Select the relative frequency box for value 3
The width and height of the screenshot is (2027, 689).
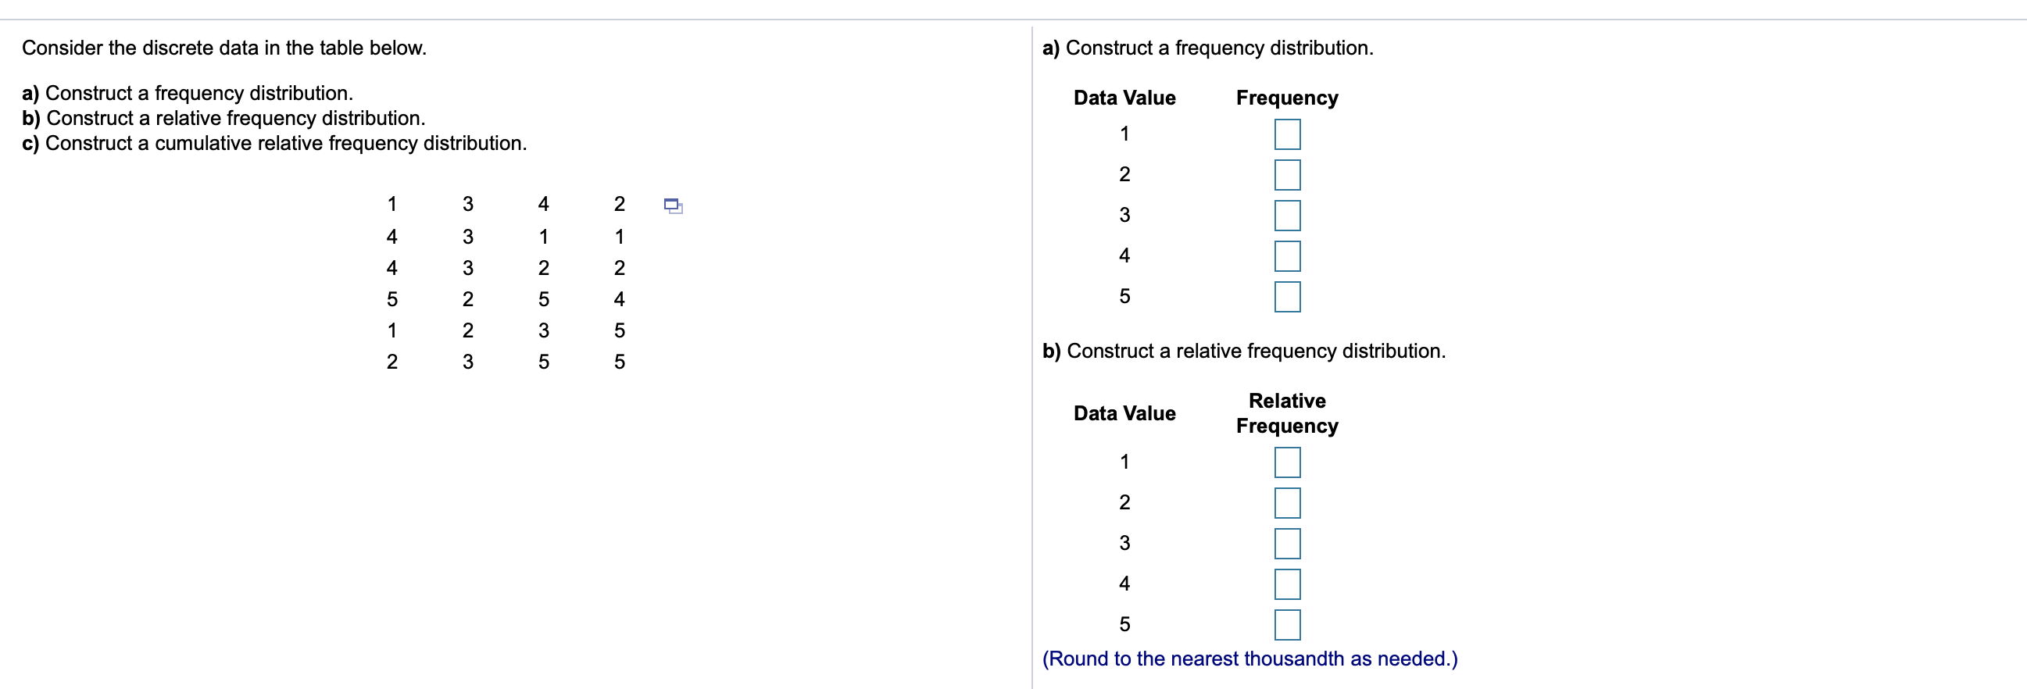pyautogui.click(x=1288, y=543)
